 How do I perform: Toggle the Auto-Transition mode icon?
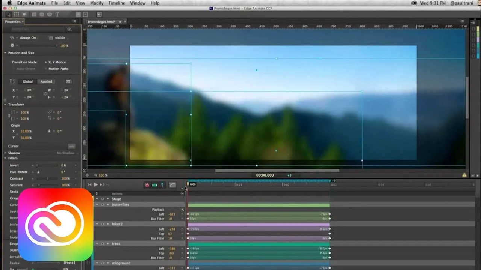tap(154, 185)
